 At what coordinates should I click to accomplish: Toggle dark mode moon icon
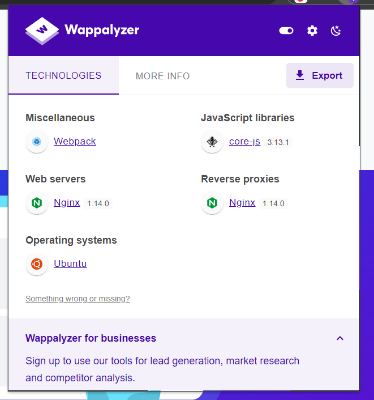coord(336,31)
